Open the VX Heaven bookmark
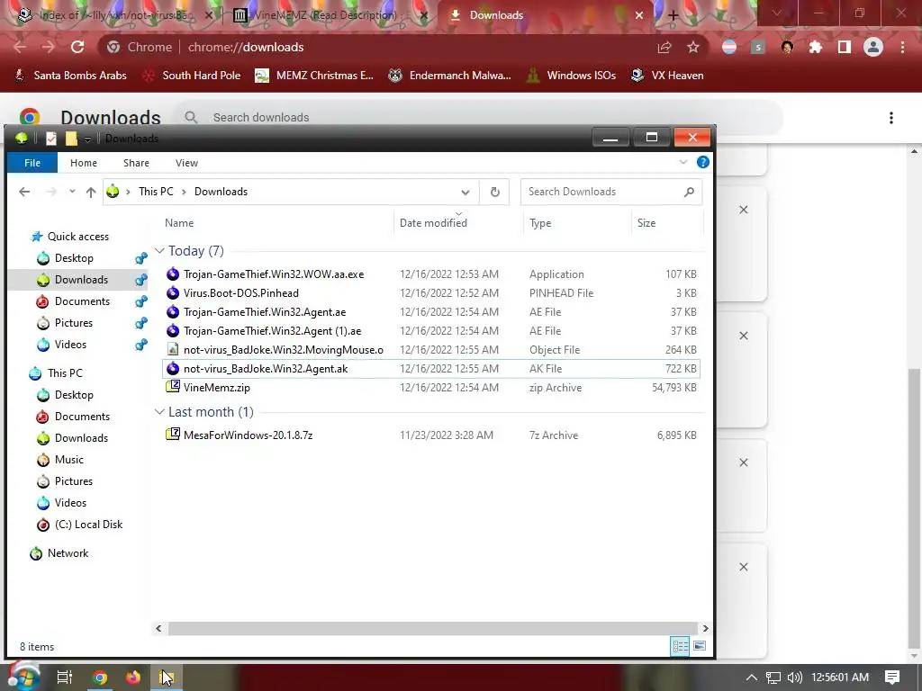This screenshot has width=922, height=691. (667, 76)
